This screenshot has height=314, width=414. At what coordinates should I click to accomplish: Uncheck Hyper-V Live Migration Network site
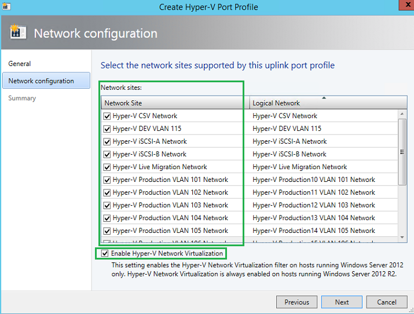(107, 167)
